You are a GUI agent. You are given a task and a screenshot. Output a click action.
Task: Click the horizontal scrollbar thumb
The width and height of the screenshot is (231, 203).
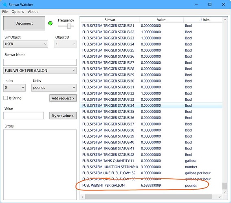coord(148,197)
